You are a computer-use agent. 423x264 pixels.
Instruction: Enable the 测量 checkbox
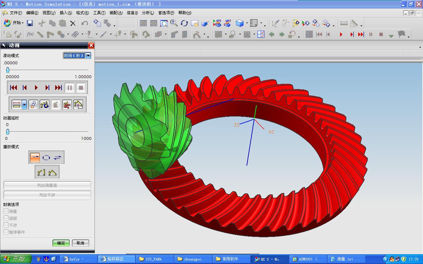click(x=6, y=211)
